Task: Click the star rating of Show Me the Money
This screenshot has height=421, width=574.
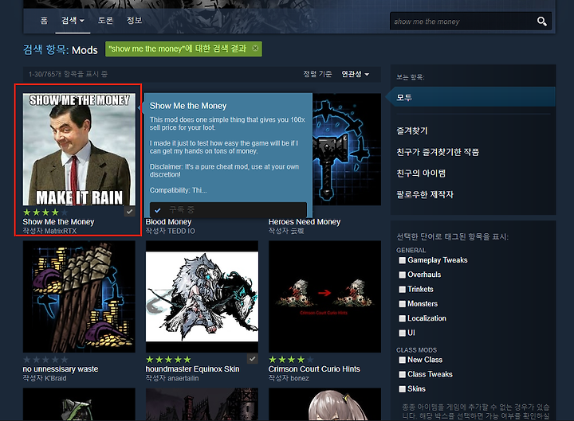Action: point(45,212)
